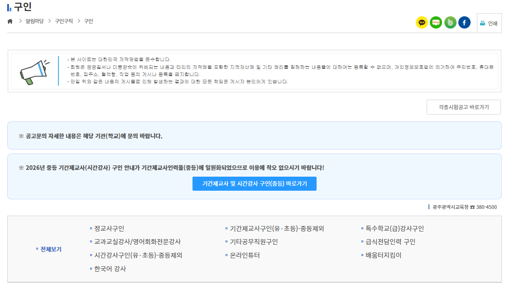Share the page via Naver Blog icon
Viewport: 510px width, 289px height.
(436, 22)
